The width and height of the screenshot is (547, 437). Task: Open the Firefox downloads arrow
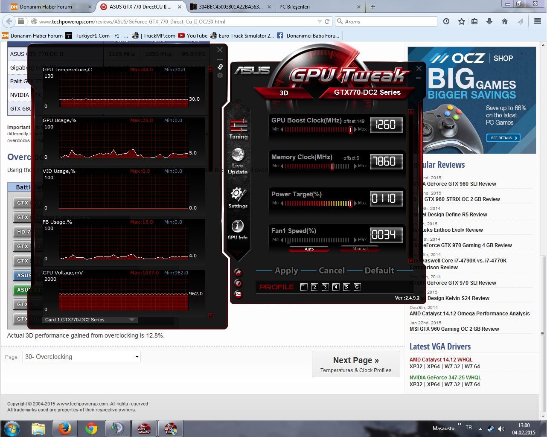pos(489,21)
